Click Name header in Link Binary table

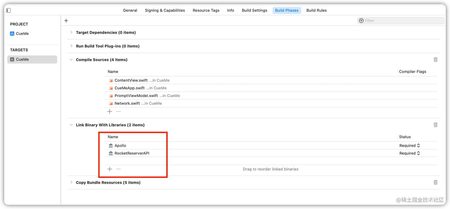[x=113, y=137]
